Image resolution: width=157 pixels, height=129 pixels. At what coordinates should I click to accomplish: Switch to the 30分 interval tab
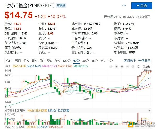point(85,61)
